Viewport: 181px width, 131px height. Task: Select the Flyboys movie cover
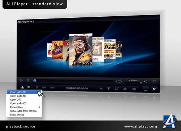point(81,50)
